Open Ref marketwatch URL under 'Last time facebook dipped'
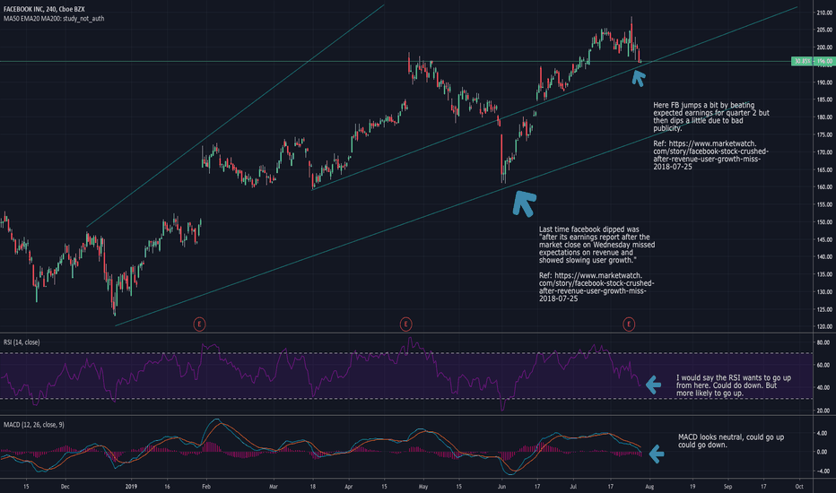This screenshot has width=836, height=493. coord(597,287)
